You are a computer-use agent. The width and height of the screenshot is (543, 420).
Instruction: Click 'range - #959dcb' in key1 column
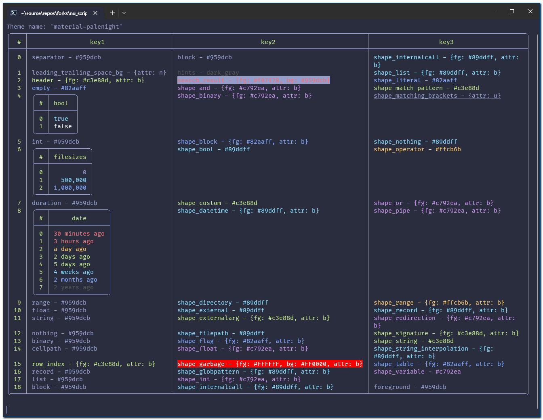coord(59,303)
